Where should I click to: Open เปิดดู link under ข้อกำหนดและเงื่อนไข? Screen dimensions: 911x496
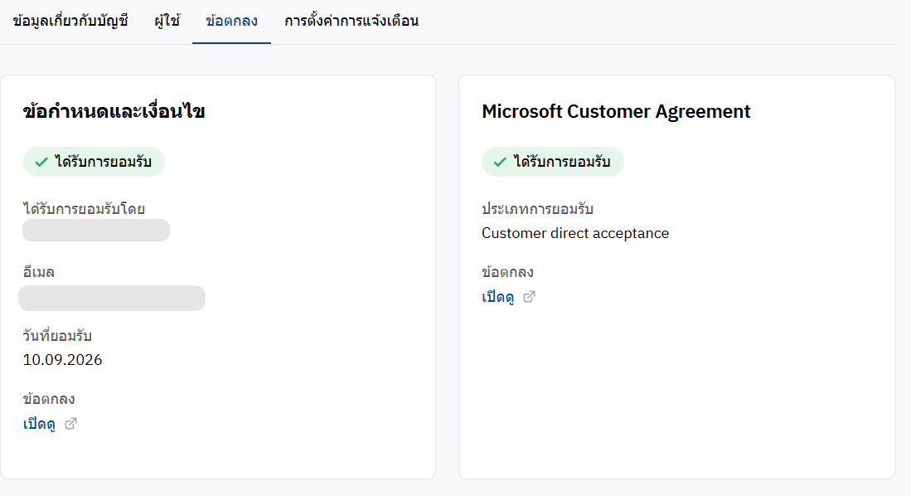(40, 424)
